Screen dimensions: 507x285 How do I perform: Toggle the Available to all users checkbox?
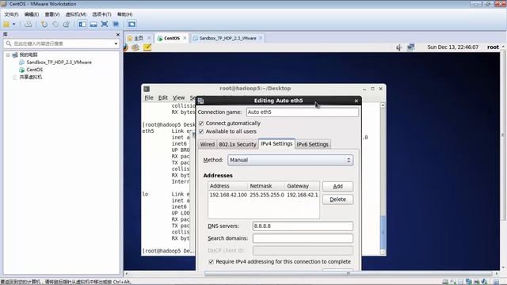tap(201, 131)
